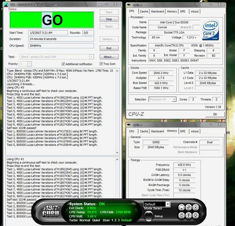Expand the Blend test type dropdown
Image resolution: width=235 pixels, height=226 pixels.
91,57
